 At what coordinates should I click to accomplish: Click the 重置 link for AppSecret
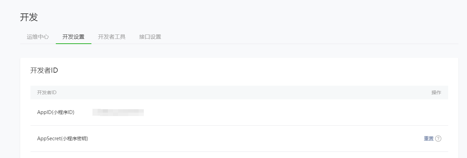pos(429,139)
